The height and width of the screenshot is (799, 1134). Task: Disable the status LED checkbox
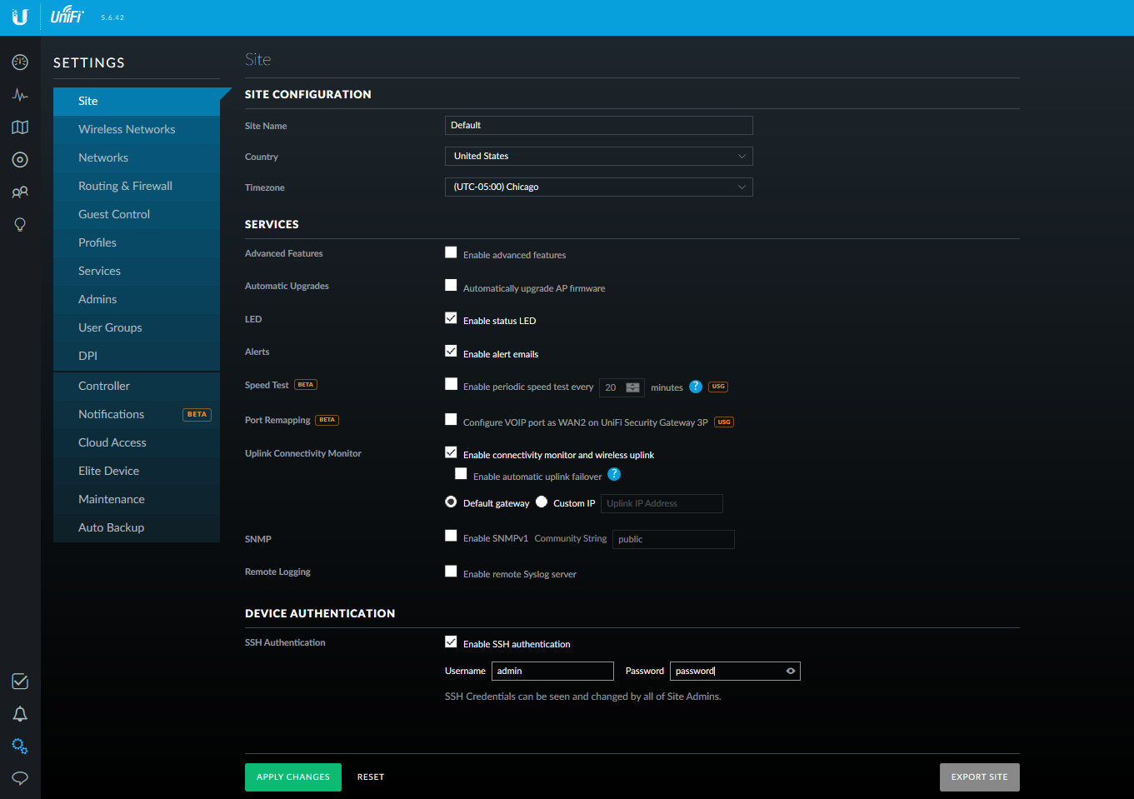pyautogui.click(x=451, y=318)
